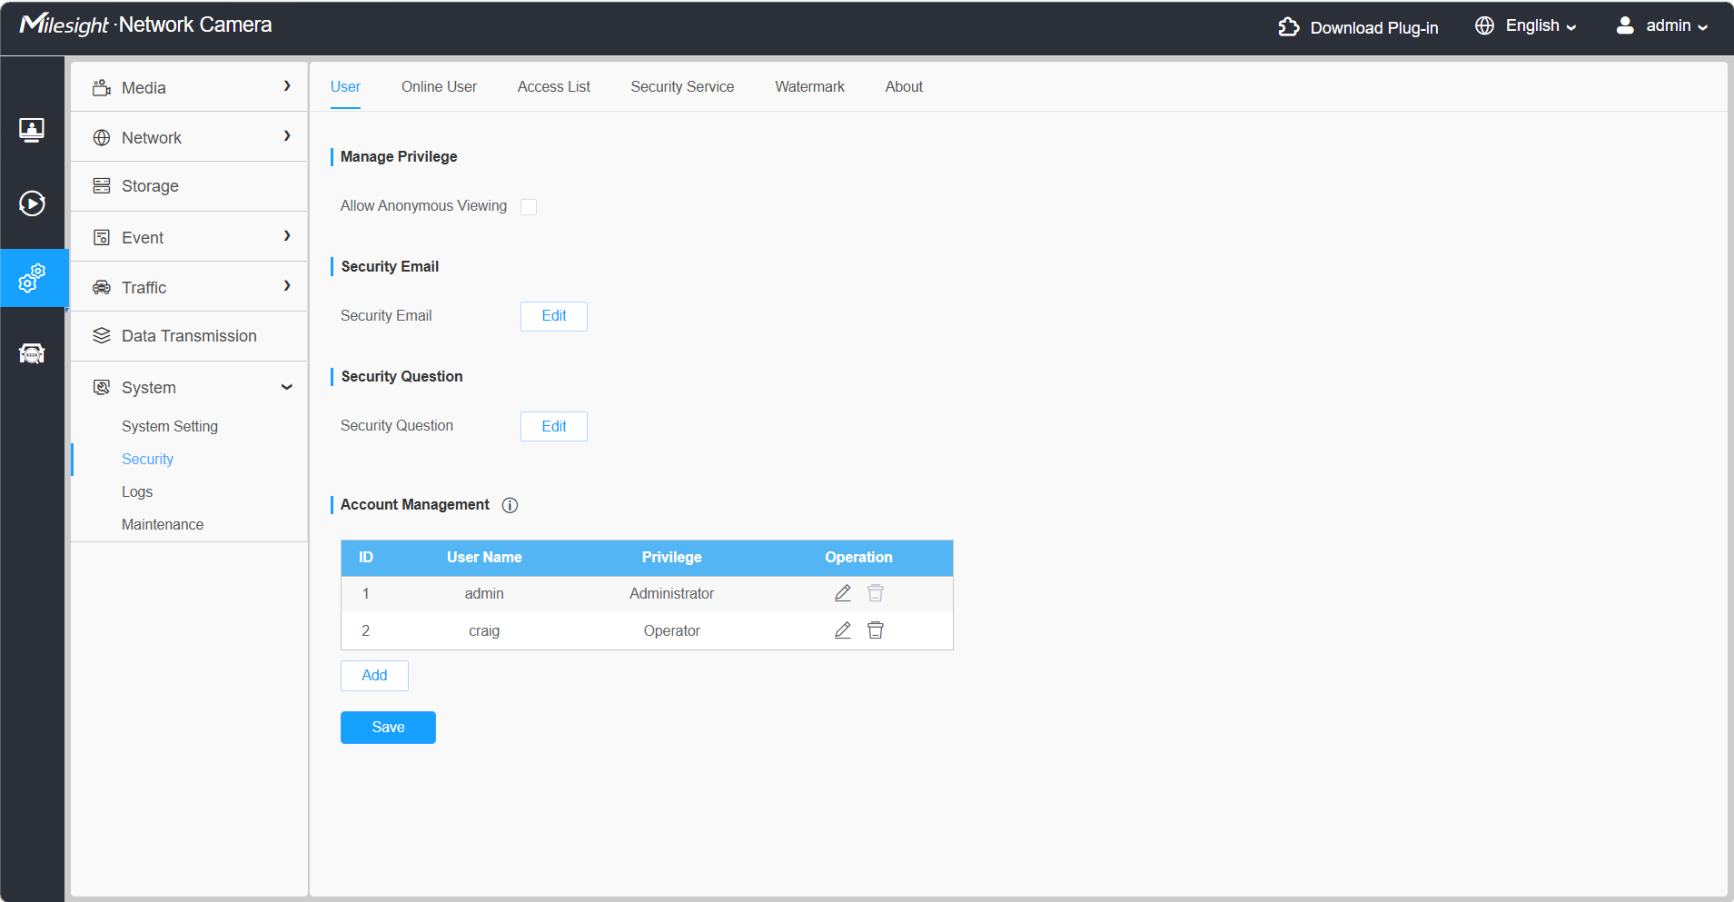Image resolution: width=1734 pixels, height=902 pixels.
Task: Click the Add account button
Action: (x=374, y=676)
